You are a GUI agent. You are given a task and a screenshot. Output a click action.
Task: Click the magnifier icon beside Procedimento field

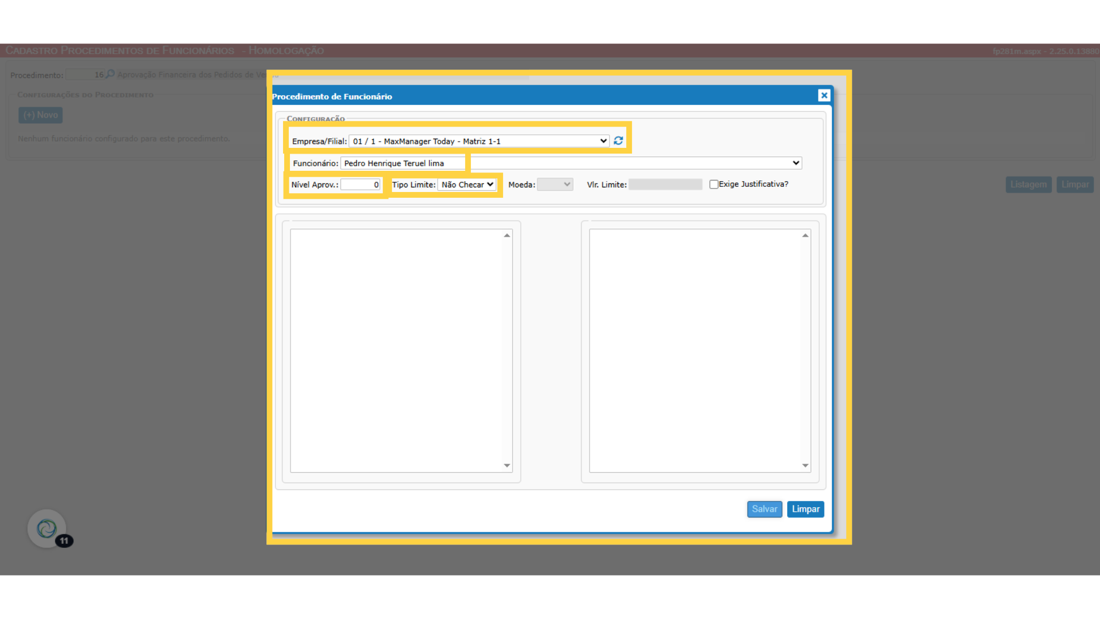[111, 74]
